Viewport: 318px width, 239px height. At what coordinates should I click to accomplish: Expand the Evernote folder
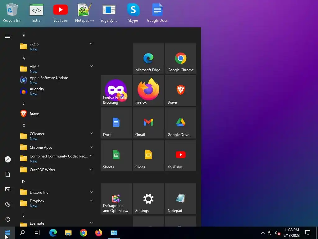[x=57, y=223]
